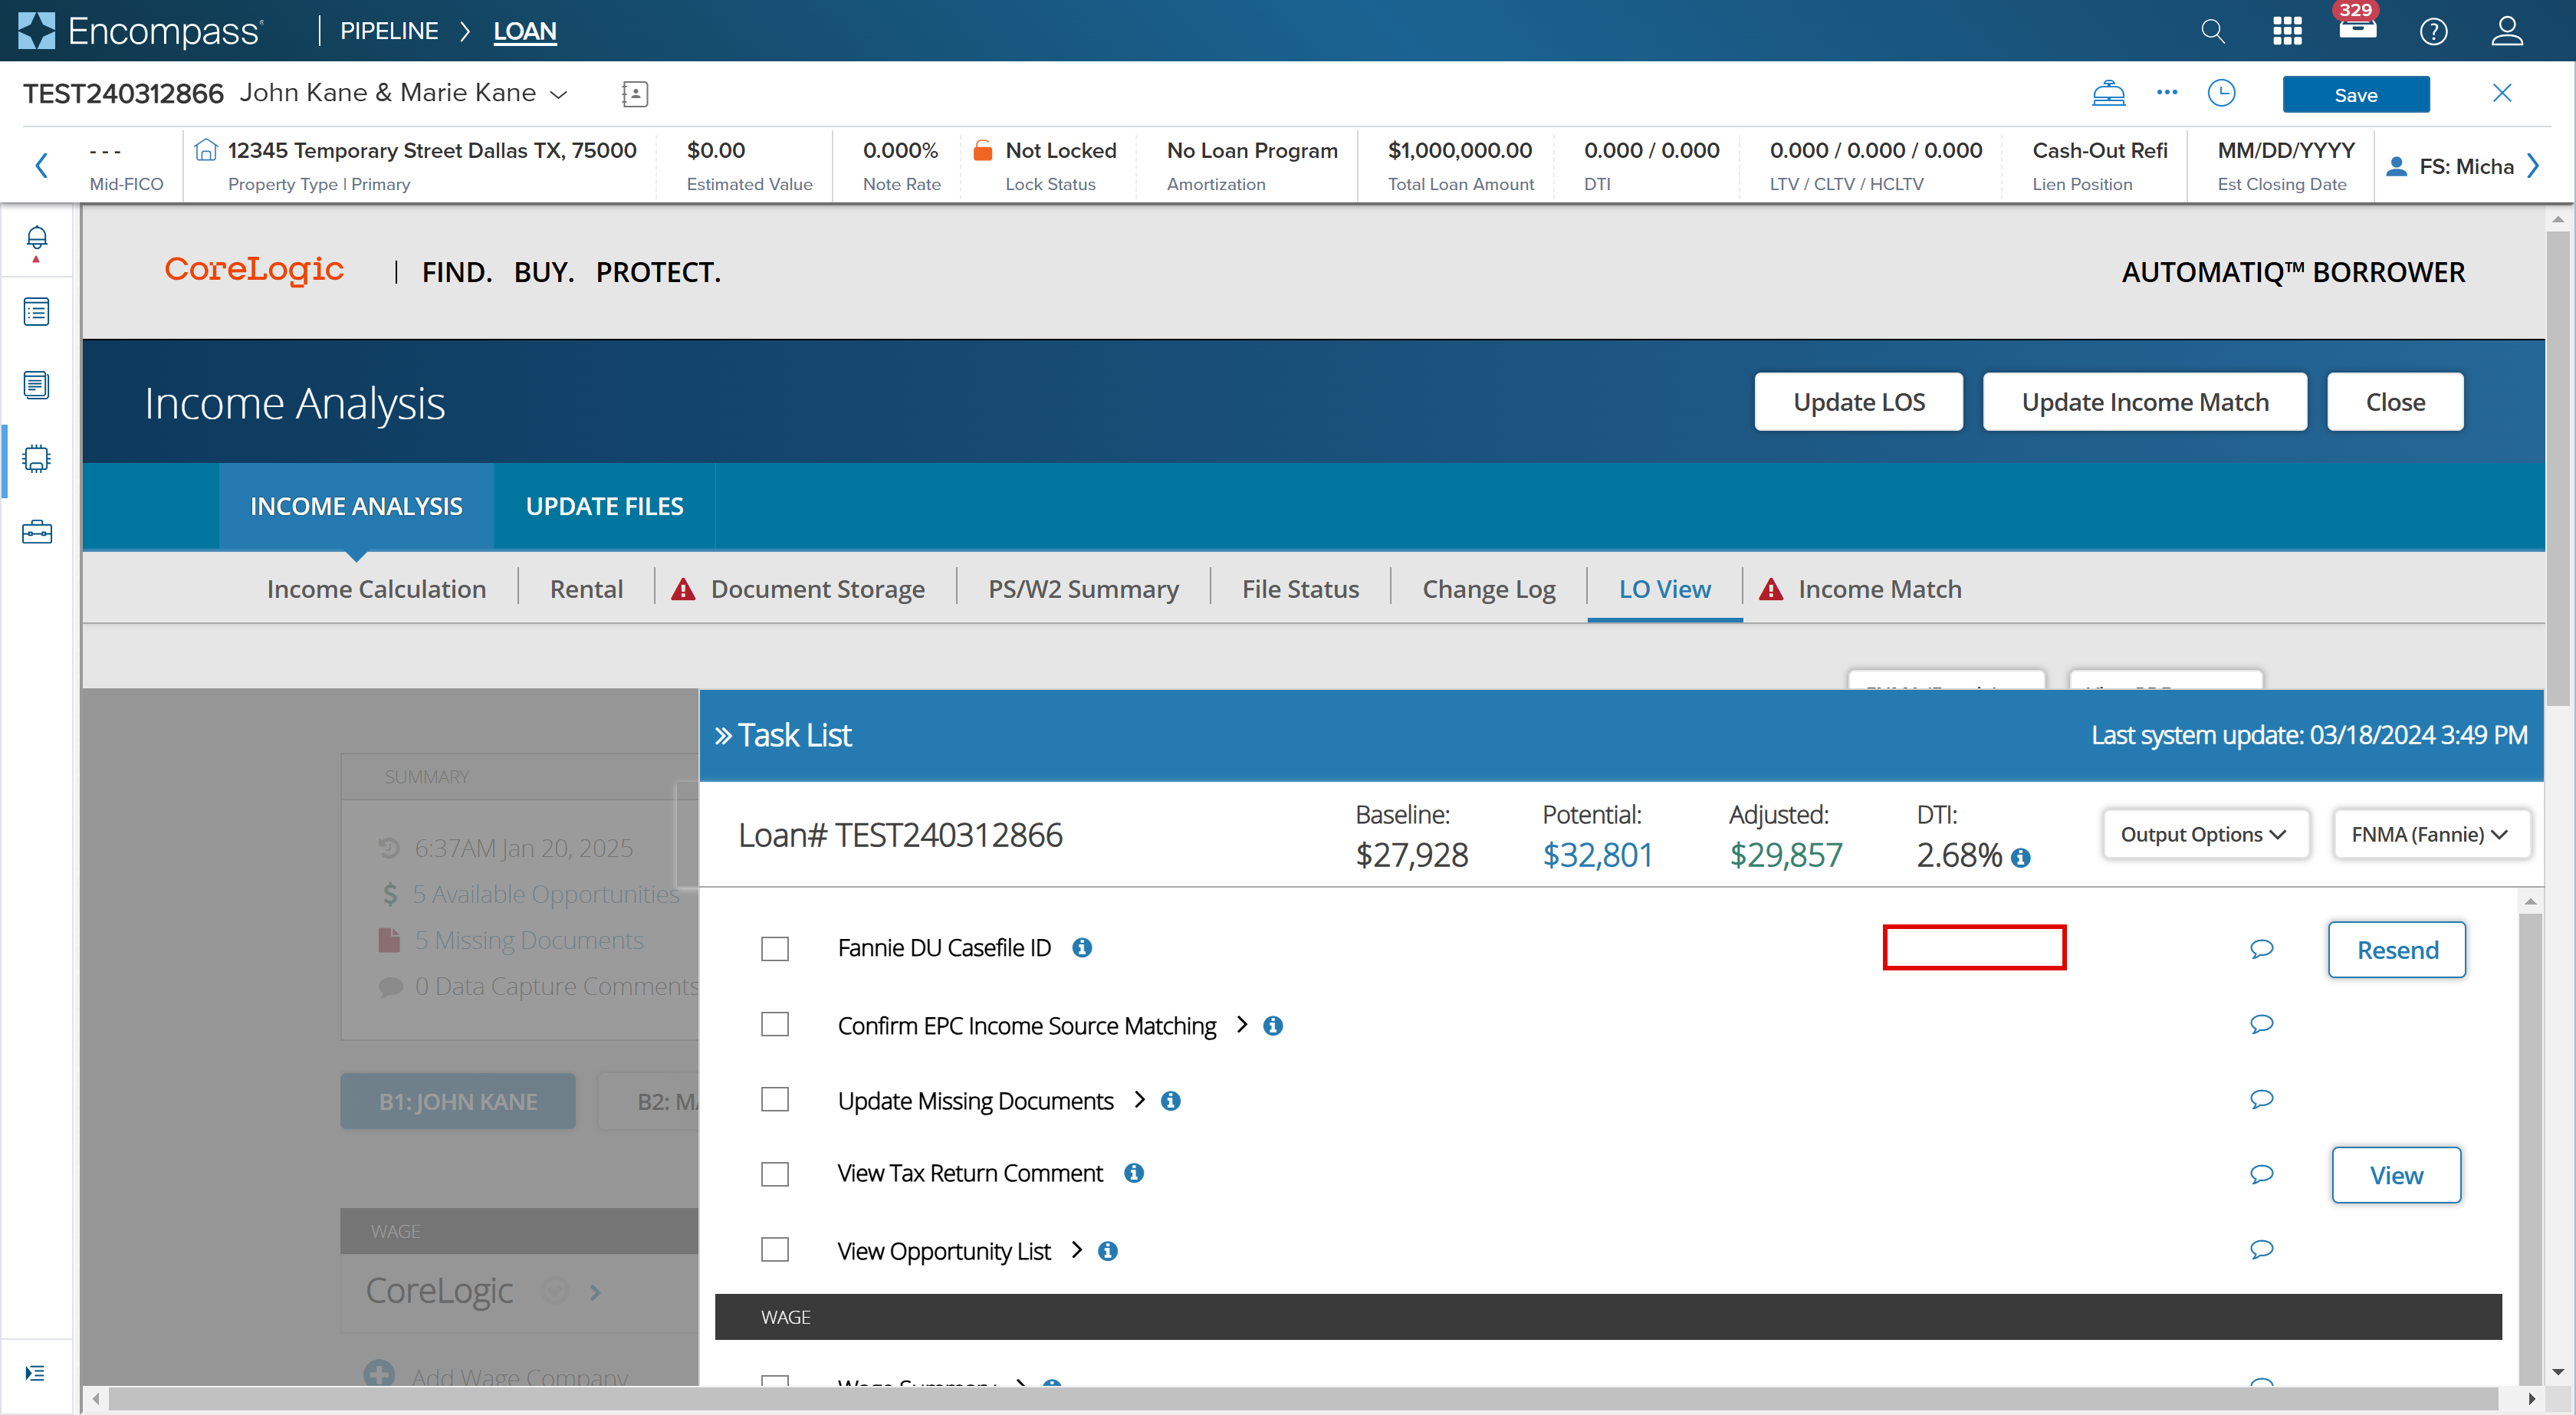Click info icon beside View Opportunity List

coord(1107,1250)
